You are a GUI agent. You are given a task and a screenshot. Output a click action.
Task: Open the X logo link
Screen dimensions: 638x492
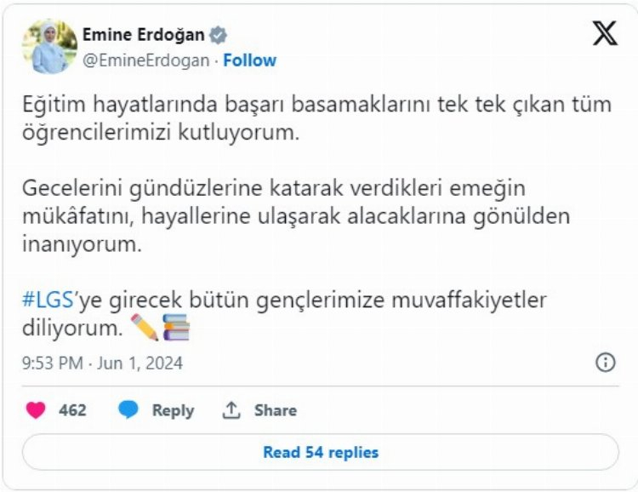(x=605, y=33)
